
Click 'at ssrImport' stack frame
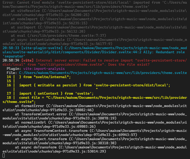pos(23,27)
